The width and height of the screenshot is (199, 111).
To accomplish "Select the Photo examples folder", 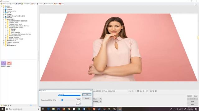I will 15,32.
